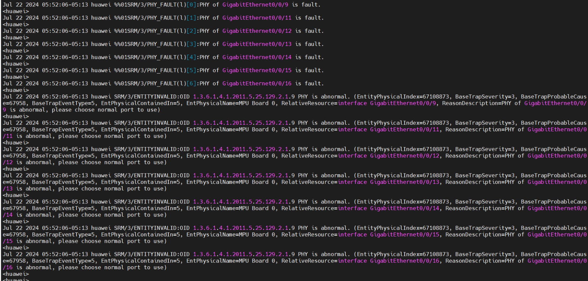Click the wrapped '9' before 'is abnormal, please choose'
588x281 pixels.
(x=4, y=110)
